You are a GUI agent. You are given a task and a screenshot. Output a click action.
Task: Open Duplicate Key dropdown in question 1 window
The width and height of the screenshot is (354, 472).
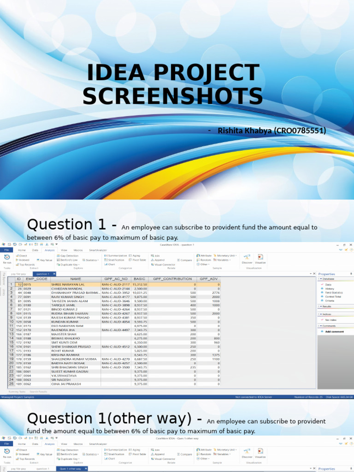pyautogui.click(x=68, y=265)
